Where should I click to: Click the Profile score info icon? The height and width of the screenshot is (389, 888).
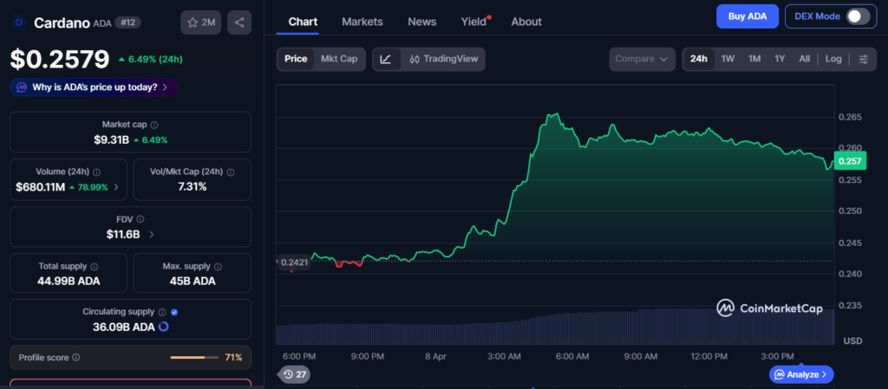(x=76, y=357)
